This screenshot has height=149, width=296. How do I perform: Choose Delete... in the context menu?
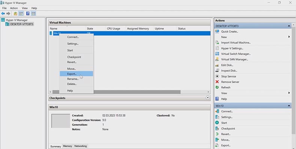tap(76, 84)
